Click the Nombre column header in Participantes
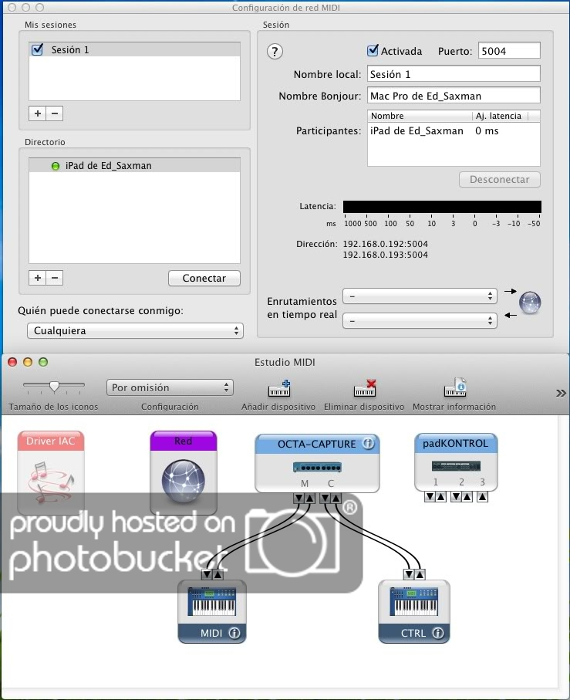Viewport: 570px width, 700px height. (420, 116)
